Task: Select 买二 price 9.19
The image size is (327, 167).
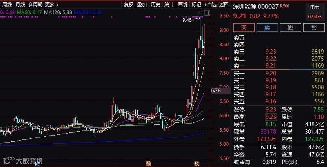Action: 271,80
